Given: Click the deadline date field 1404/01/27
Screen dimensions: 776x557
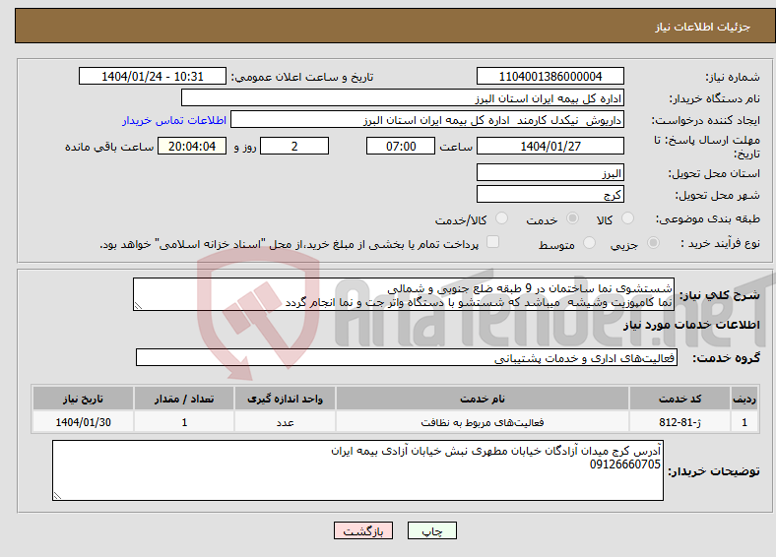Looking at the screenshot, I should click(x=550, y=146).
